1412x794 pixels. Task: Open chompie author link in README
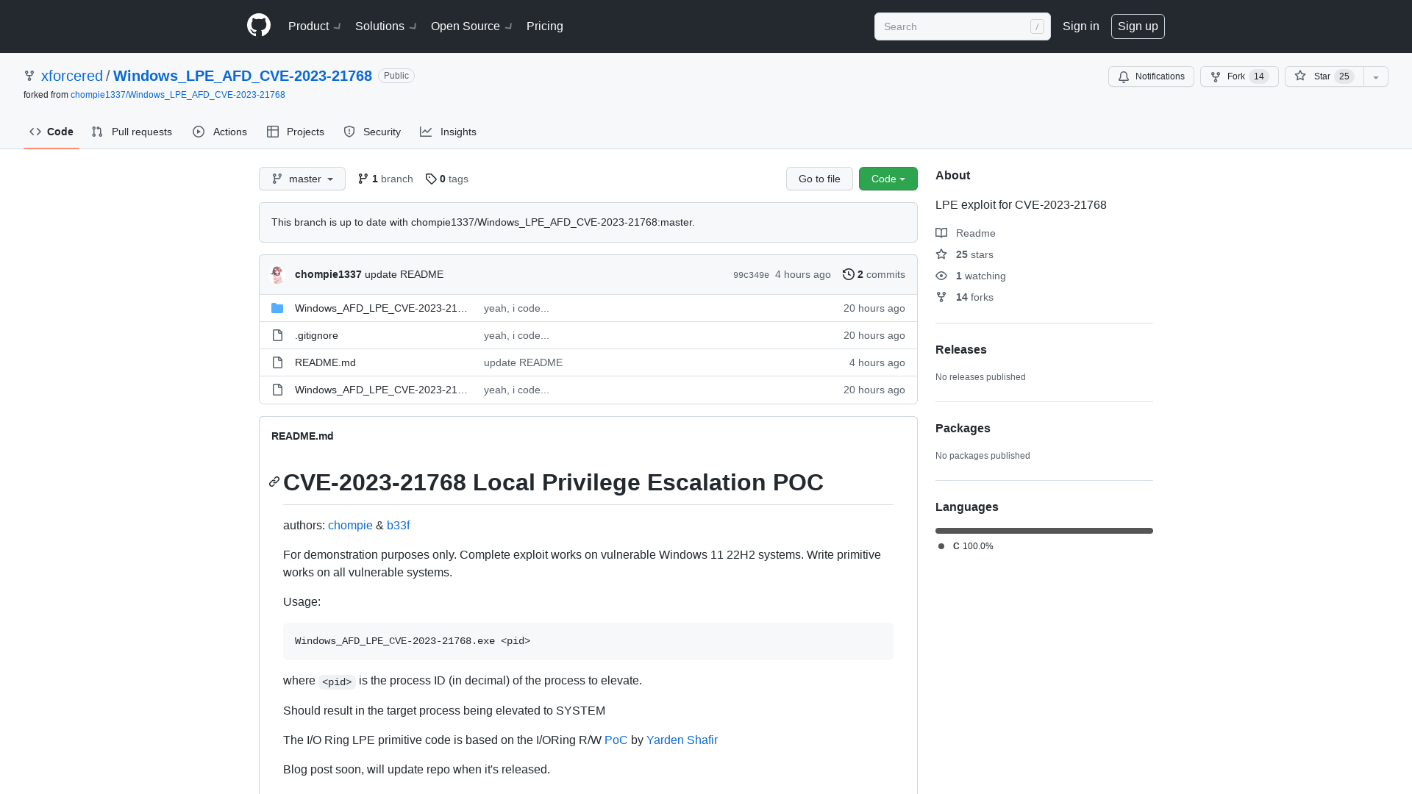[x=350, y=526]
